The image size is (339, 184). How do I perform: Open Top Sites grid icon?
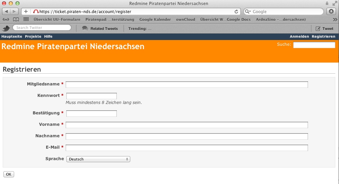click(26, 20)
